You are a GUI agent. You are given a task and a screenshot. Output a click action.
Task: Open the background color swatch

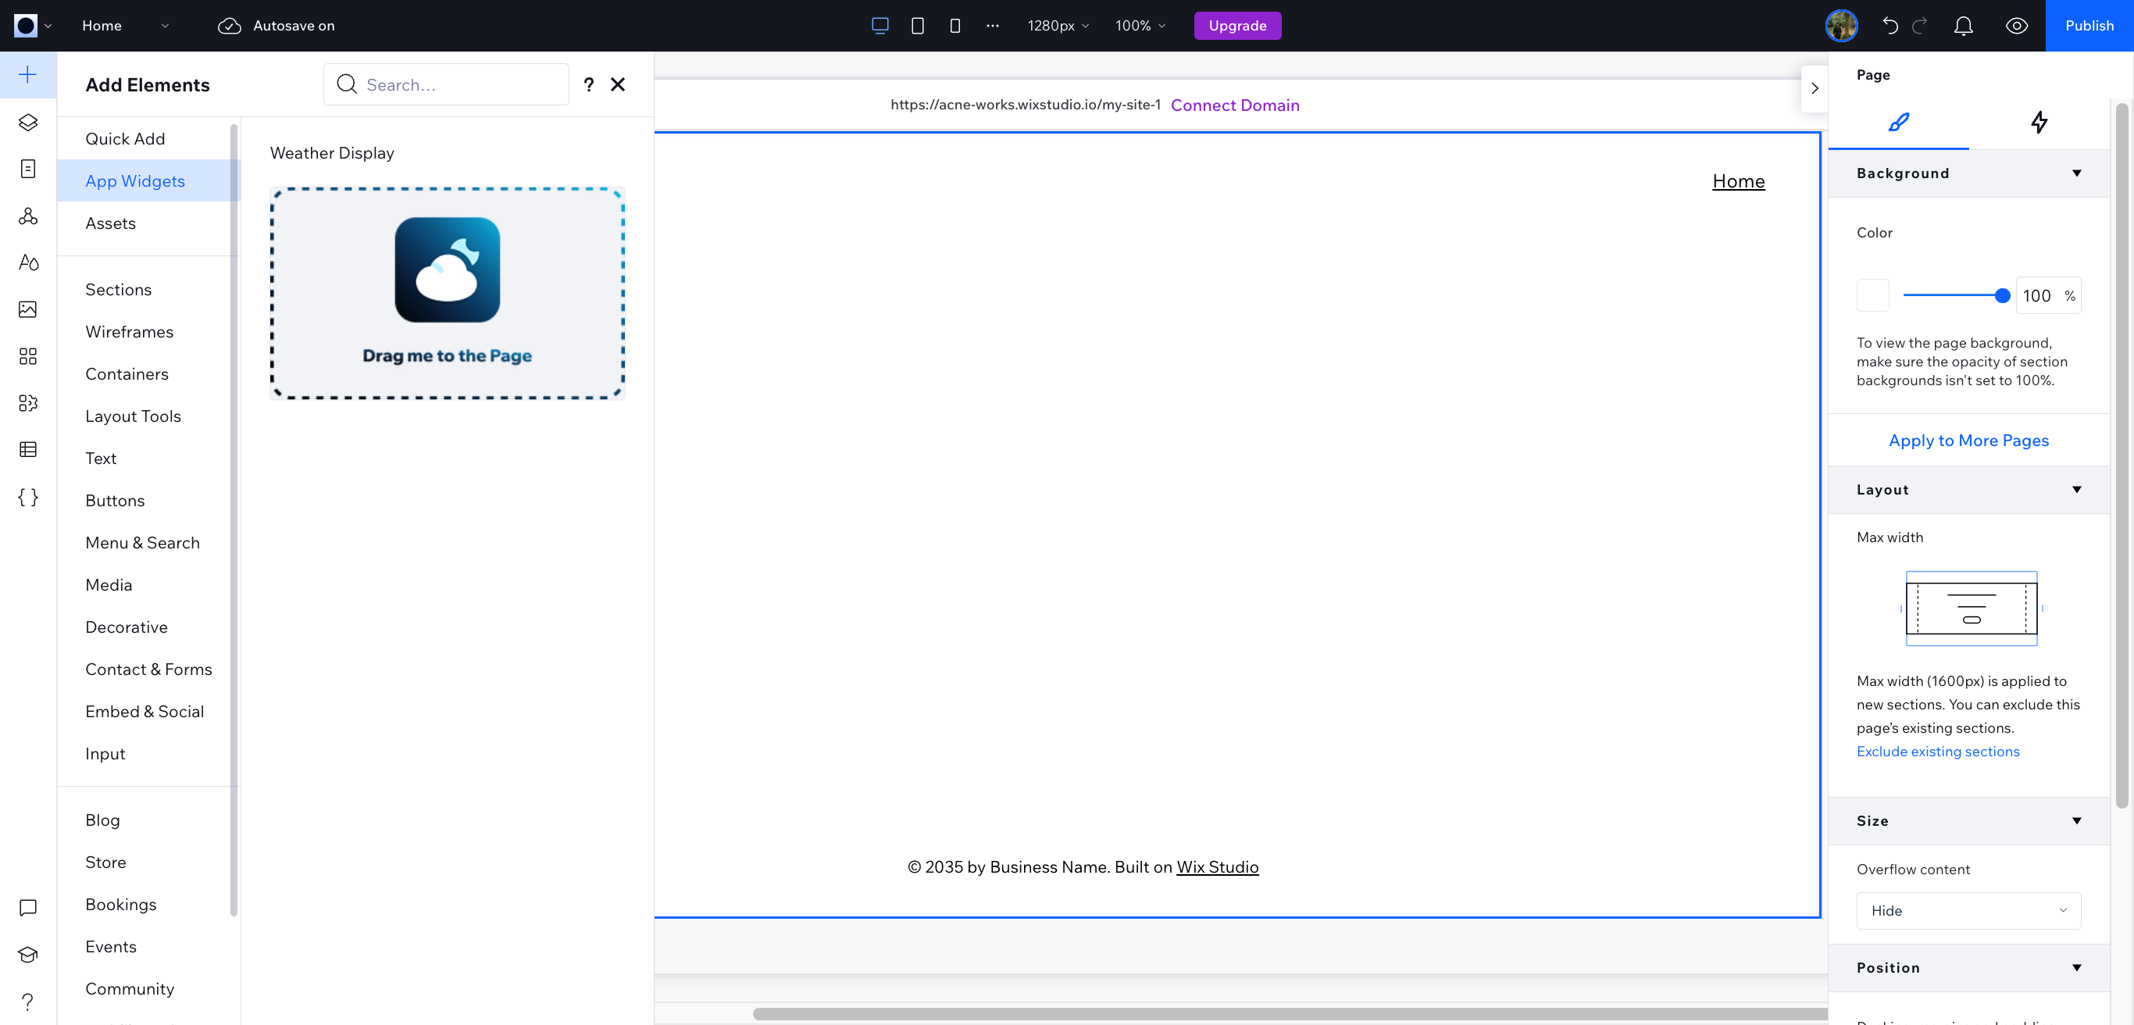[x=1872, y=296]
